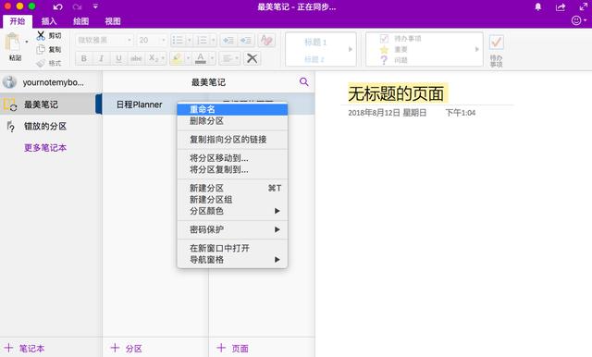592x357 pixels.
Task: Toggle bold formatting button
Action: click(x=84, y=58)
